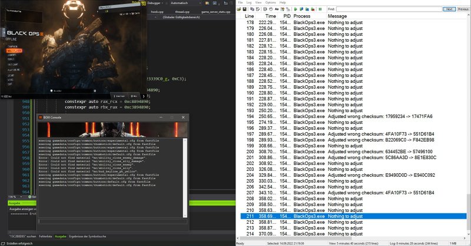Click the Previous find button
The height and width of the screenshot is (246, 471).
coord(463,9)
